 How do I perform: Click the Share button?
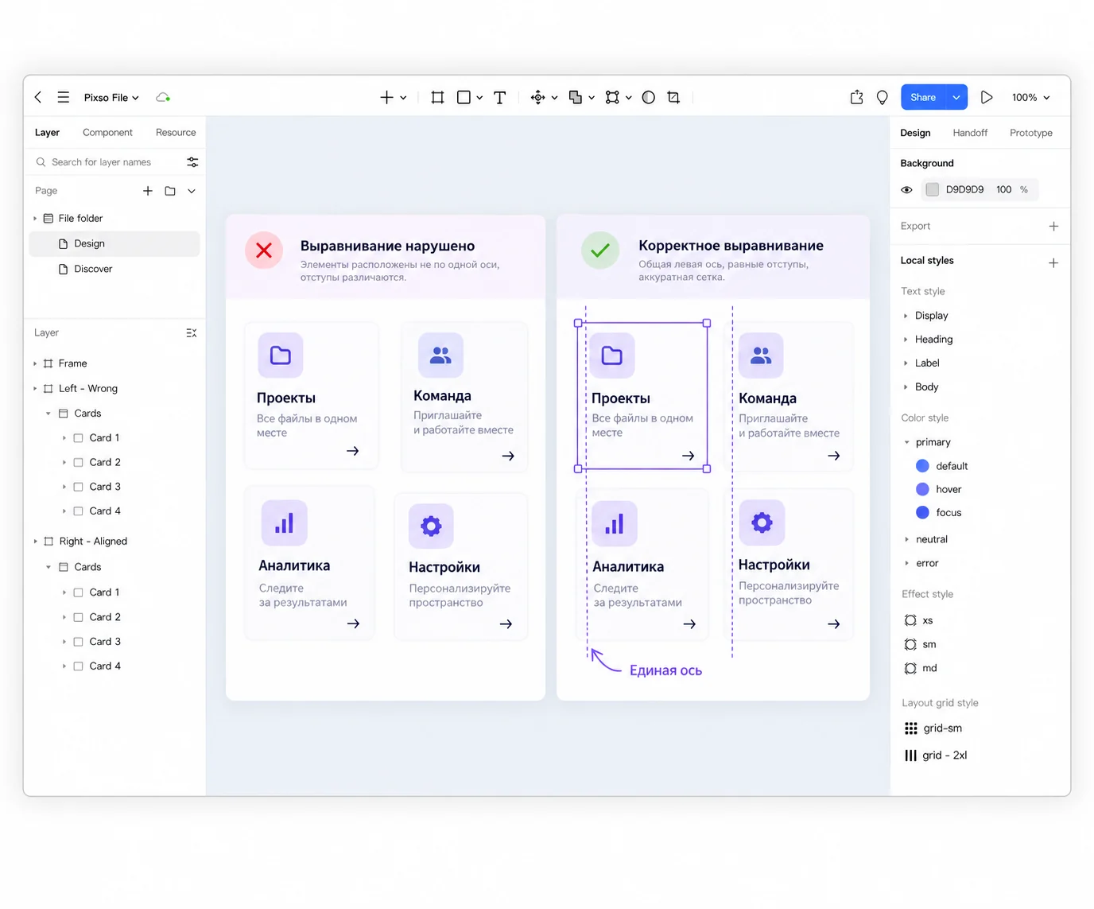point(923,97)
